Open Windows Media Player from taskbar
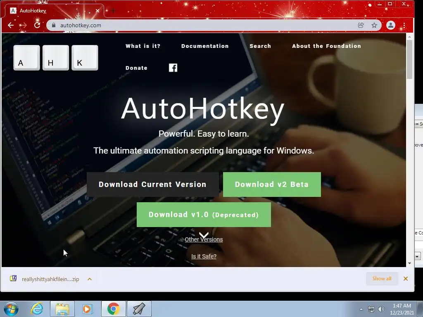 click(87, 309)
